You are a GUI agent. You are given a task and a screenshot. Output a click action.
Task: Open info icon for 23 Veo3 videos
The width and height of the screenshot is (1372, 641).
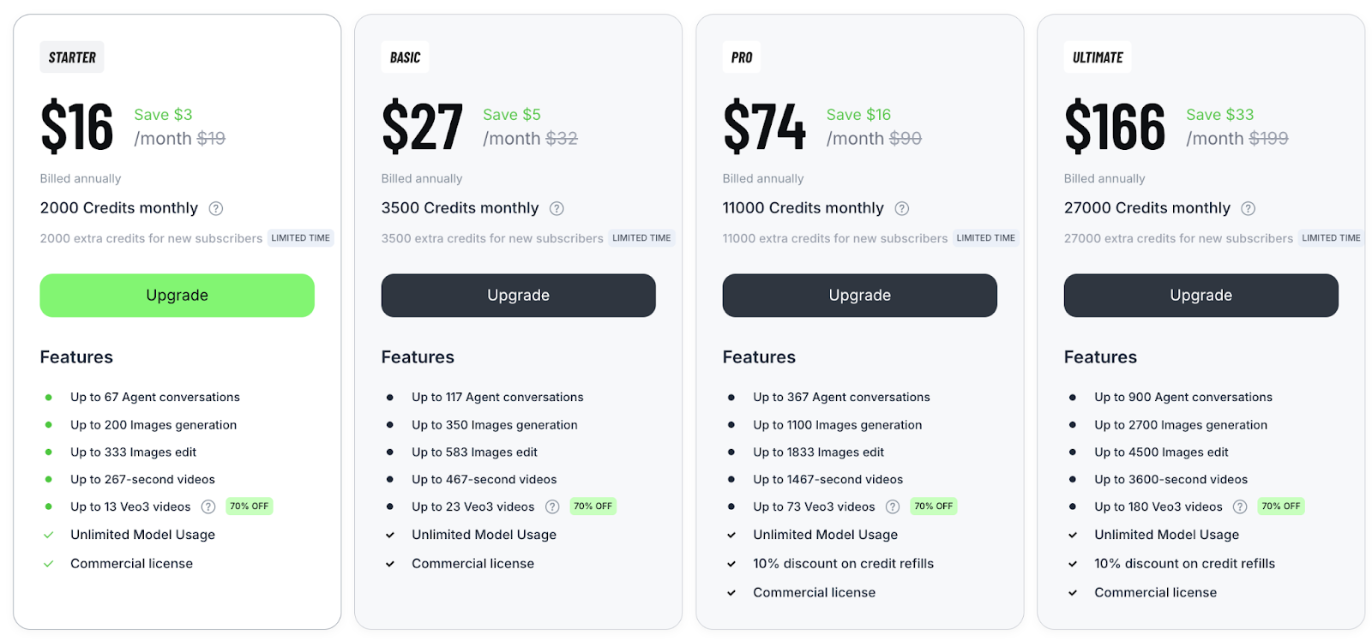pyautogui.click(x=552, y=506)
